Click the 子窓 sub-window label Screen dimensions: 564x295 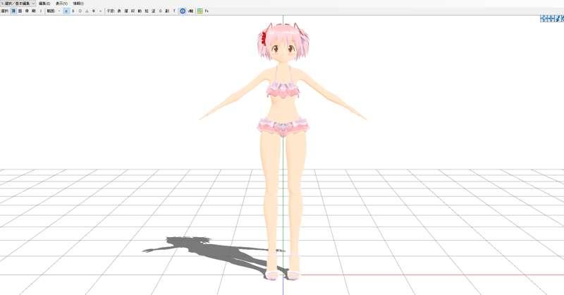110,11
